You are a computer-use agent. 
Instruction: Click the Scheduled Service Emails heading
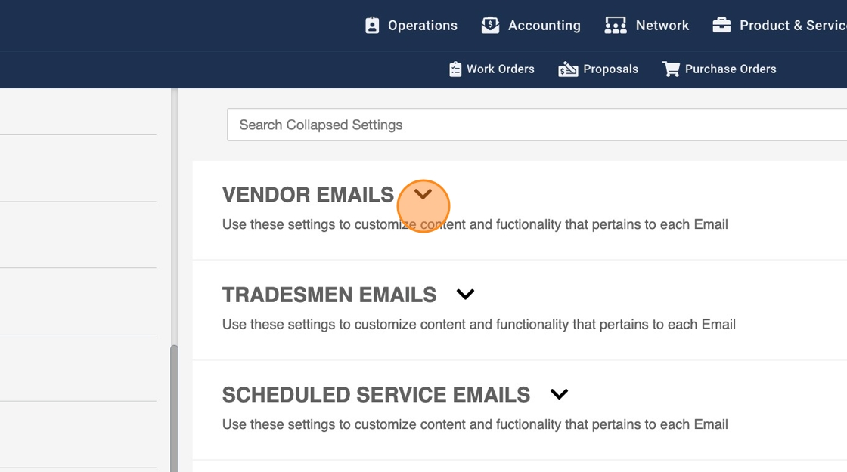pyautogui.click(x=376, y=395)
